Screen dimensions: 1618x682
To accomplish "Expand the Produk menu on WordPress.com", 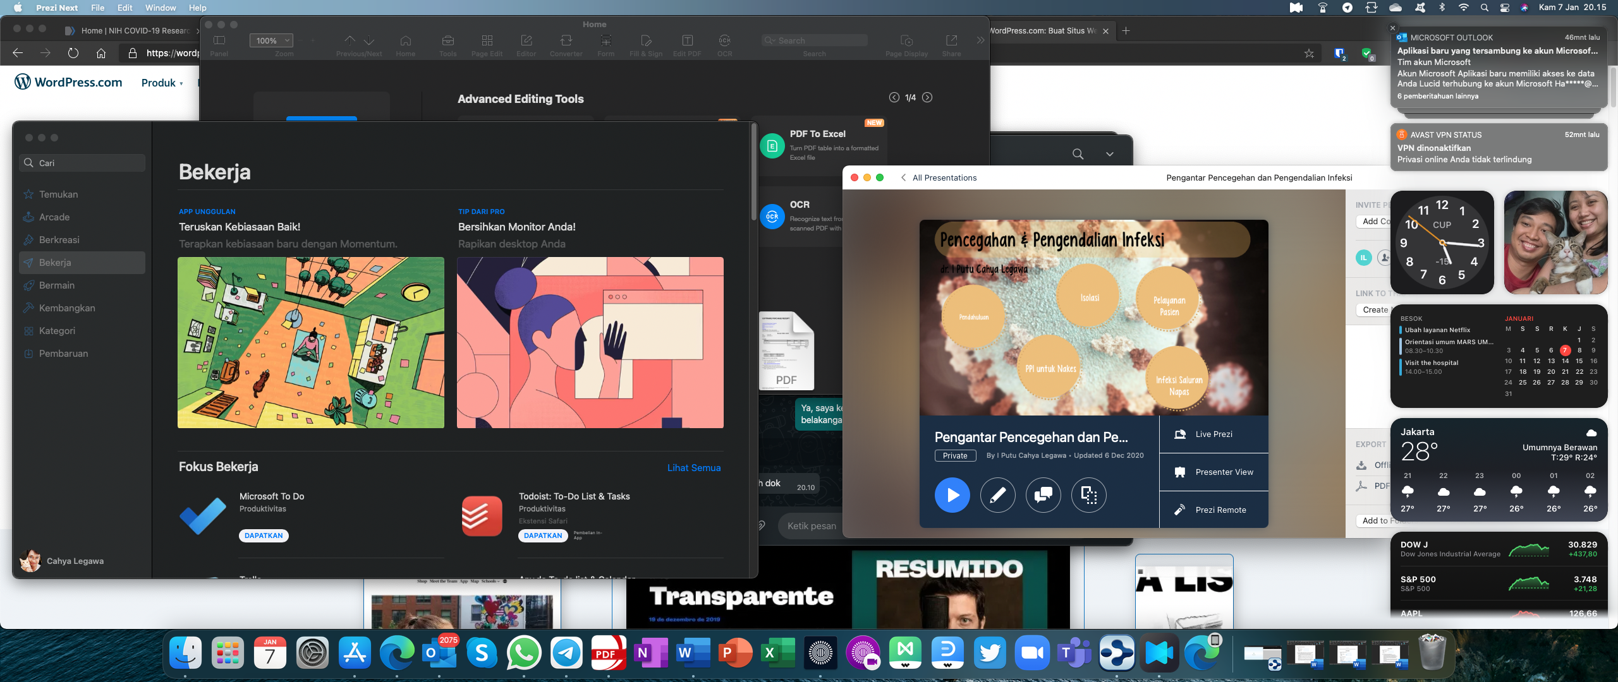I will 162,83.
